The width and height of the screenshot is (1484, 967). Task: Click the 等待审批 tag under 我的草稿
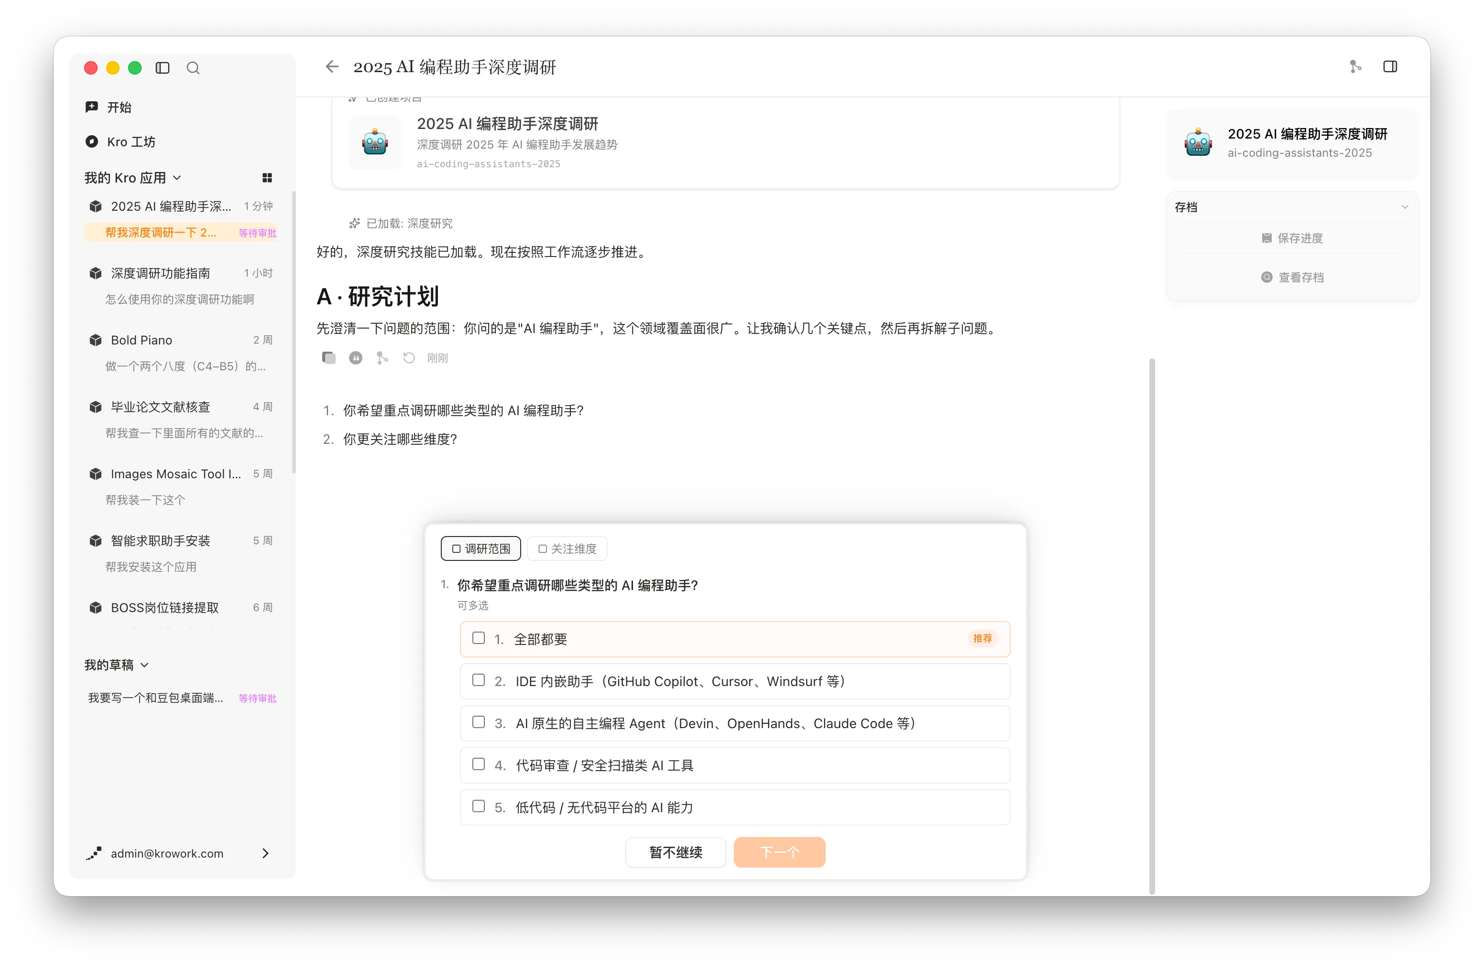257,698
